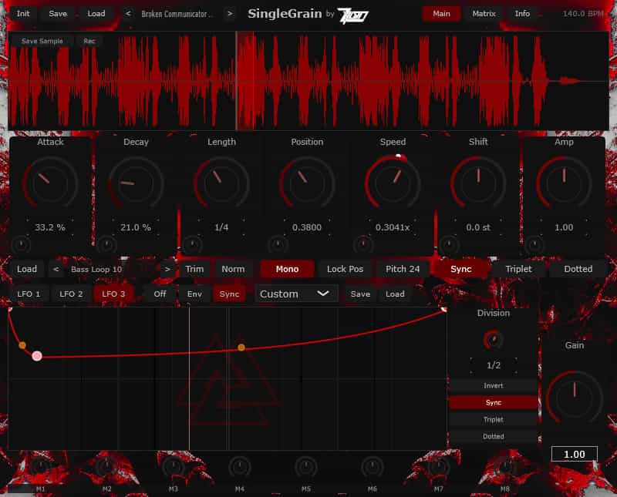
Task: Click the M6 macro knob
Action: (x=373, y=467)
